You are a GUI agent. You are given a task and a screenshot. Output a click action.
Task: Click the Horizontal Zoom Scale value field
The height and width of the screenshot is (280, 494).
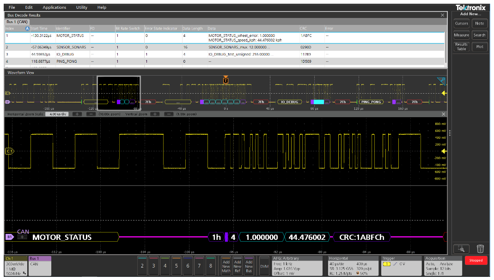[x=57, y=114]
